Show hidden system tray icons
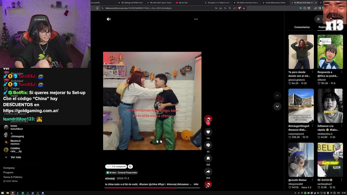Viewport: 347px width, 195px height. pyautogui.click(x=295, y=193)
